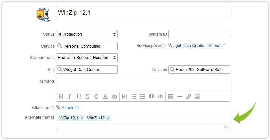
Task: Apply underline formatting in Remarks toolbar
Action: pos(79,97)
